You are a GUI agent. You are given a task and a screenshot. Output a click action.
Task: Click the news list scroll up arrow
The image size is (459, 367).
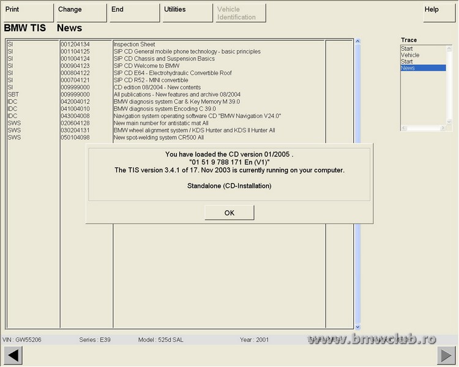[x=357, y=41]
